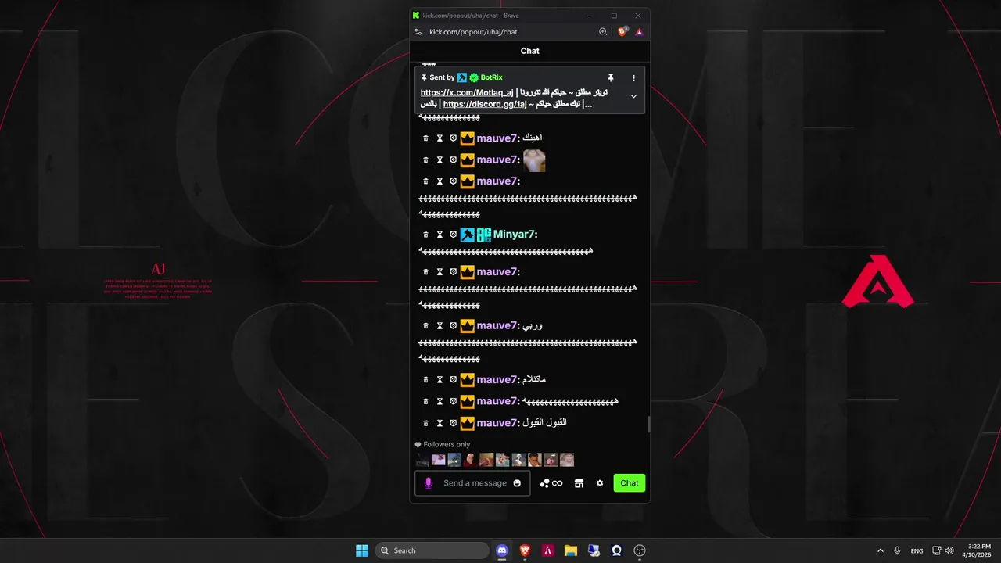Screen dimensions: 1001x563
Task: Delete mauve7's "وربي" message
Action: click(x=425, y=326)
